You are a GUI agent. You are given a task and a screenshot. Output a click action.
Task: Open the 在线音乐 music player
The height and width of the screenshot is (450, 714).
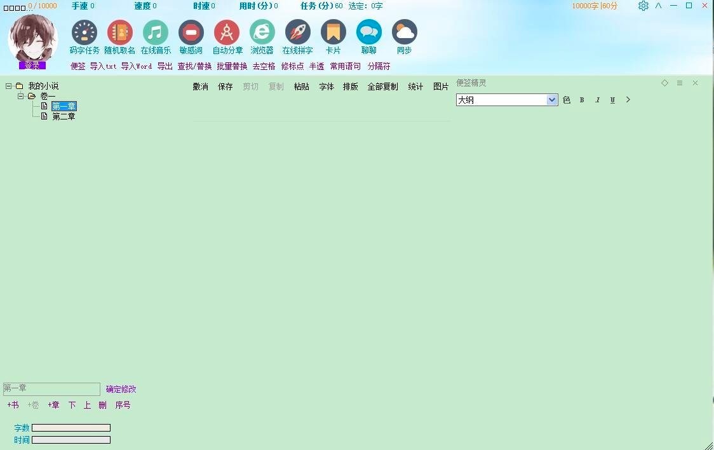156,33
